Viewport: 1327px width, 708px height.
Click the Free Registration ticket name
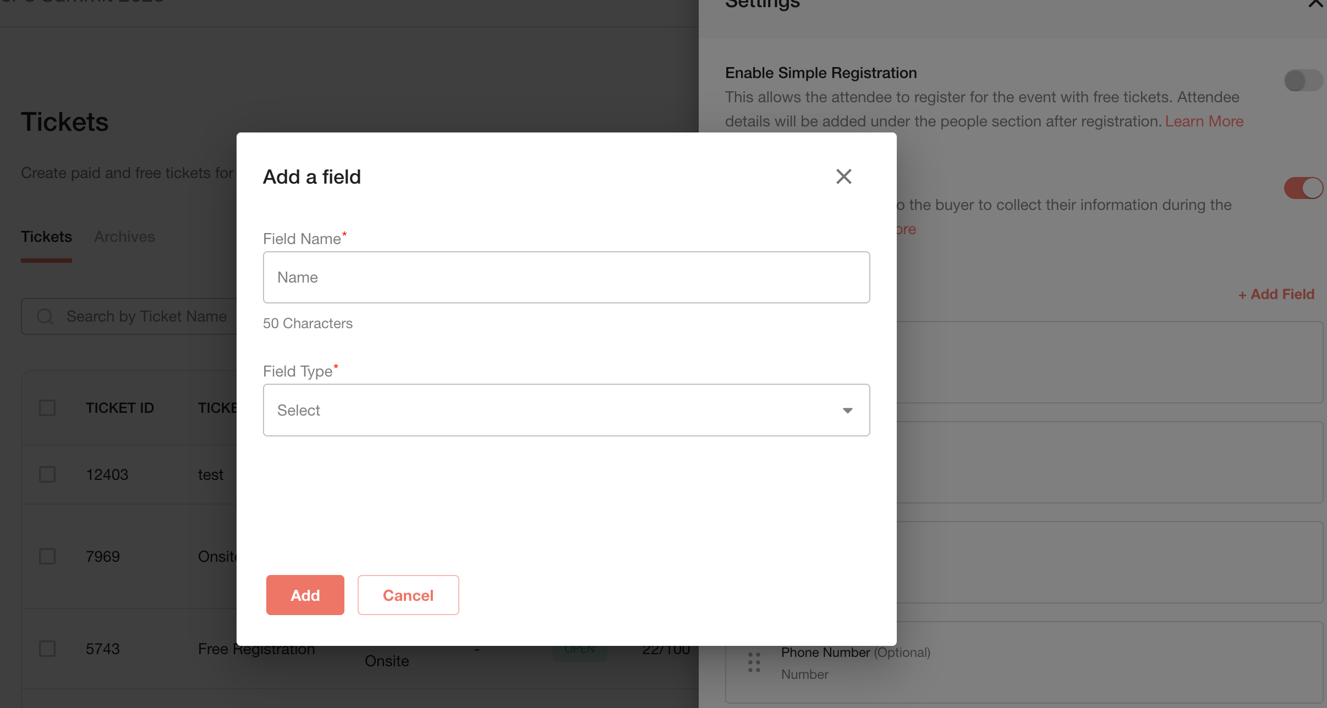pos(256,650)
